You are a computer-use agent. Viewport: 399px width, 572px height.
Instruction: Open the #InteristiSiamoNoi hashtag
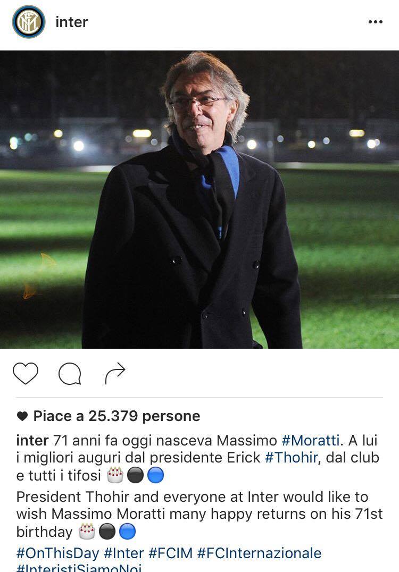(x=79, y=568)
